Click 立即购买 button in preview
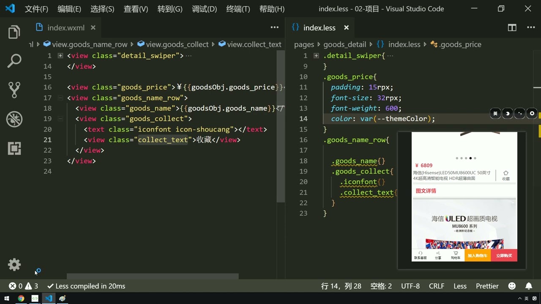The image size is (541, 304). (504, 255)
